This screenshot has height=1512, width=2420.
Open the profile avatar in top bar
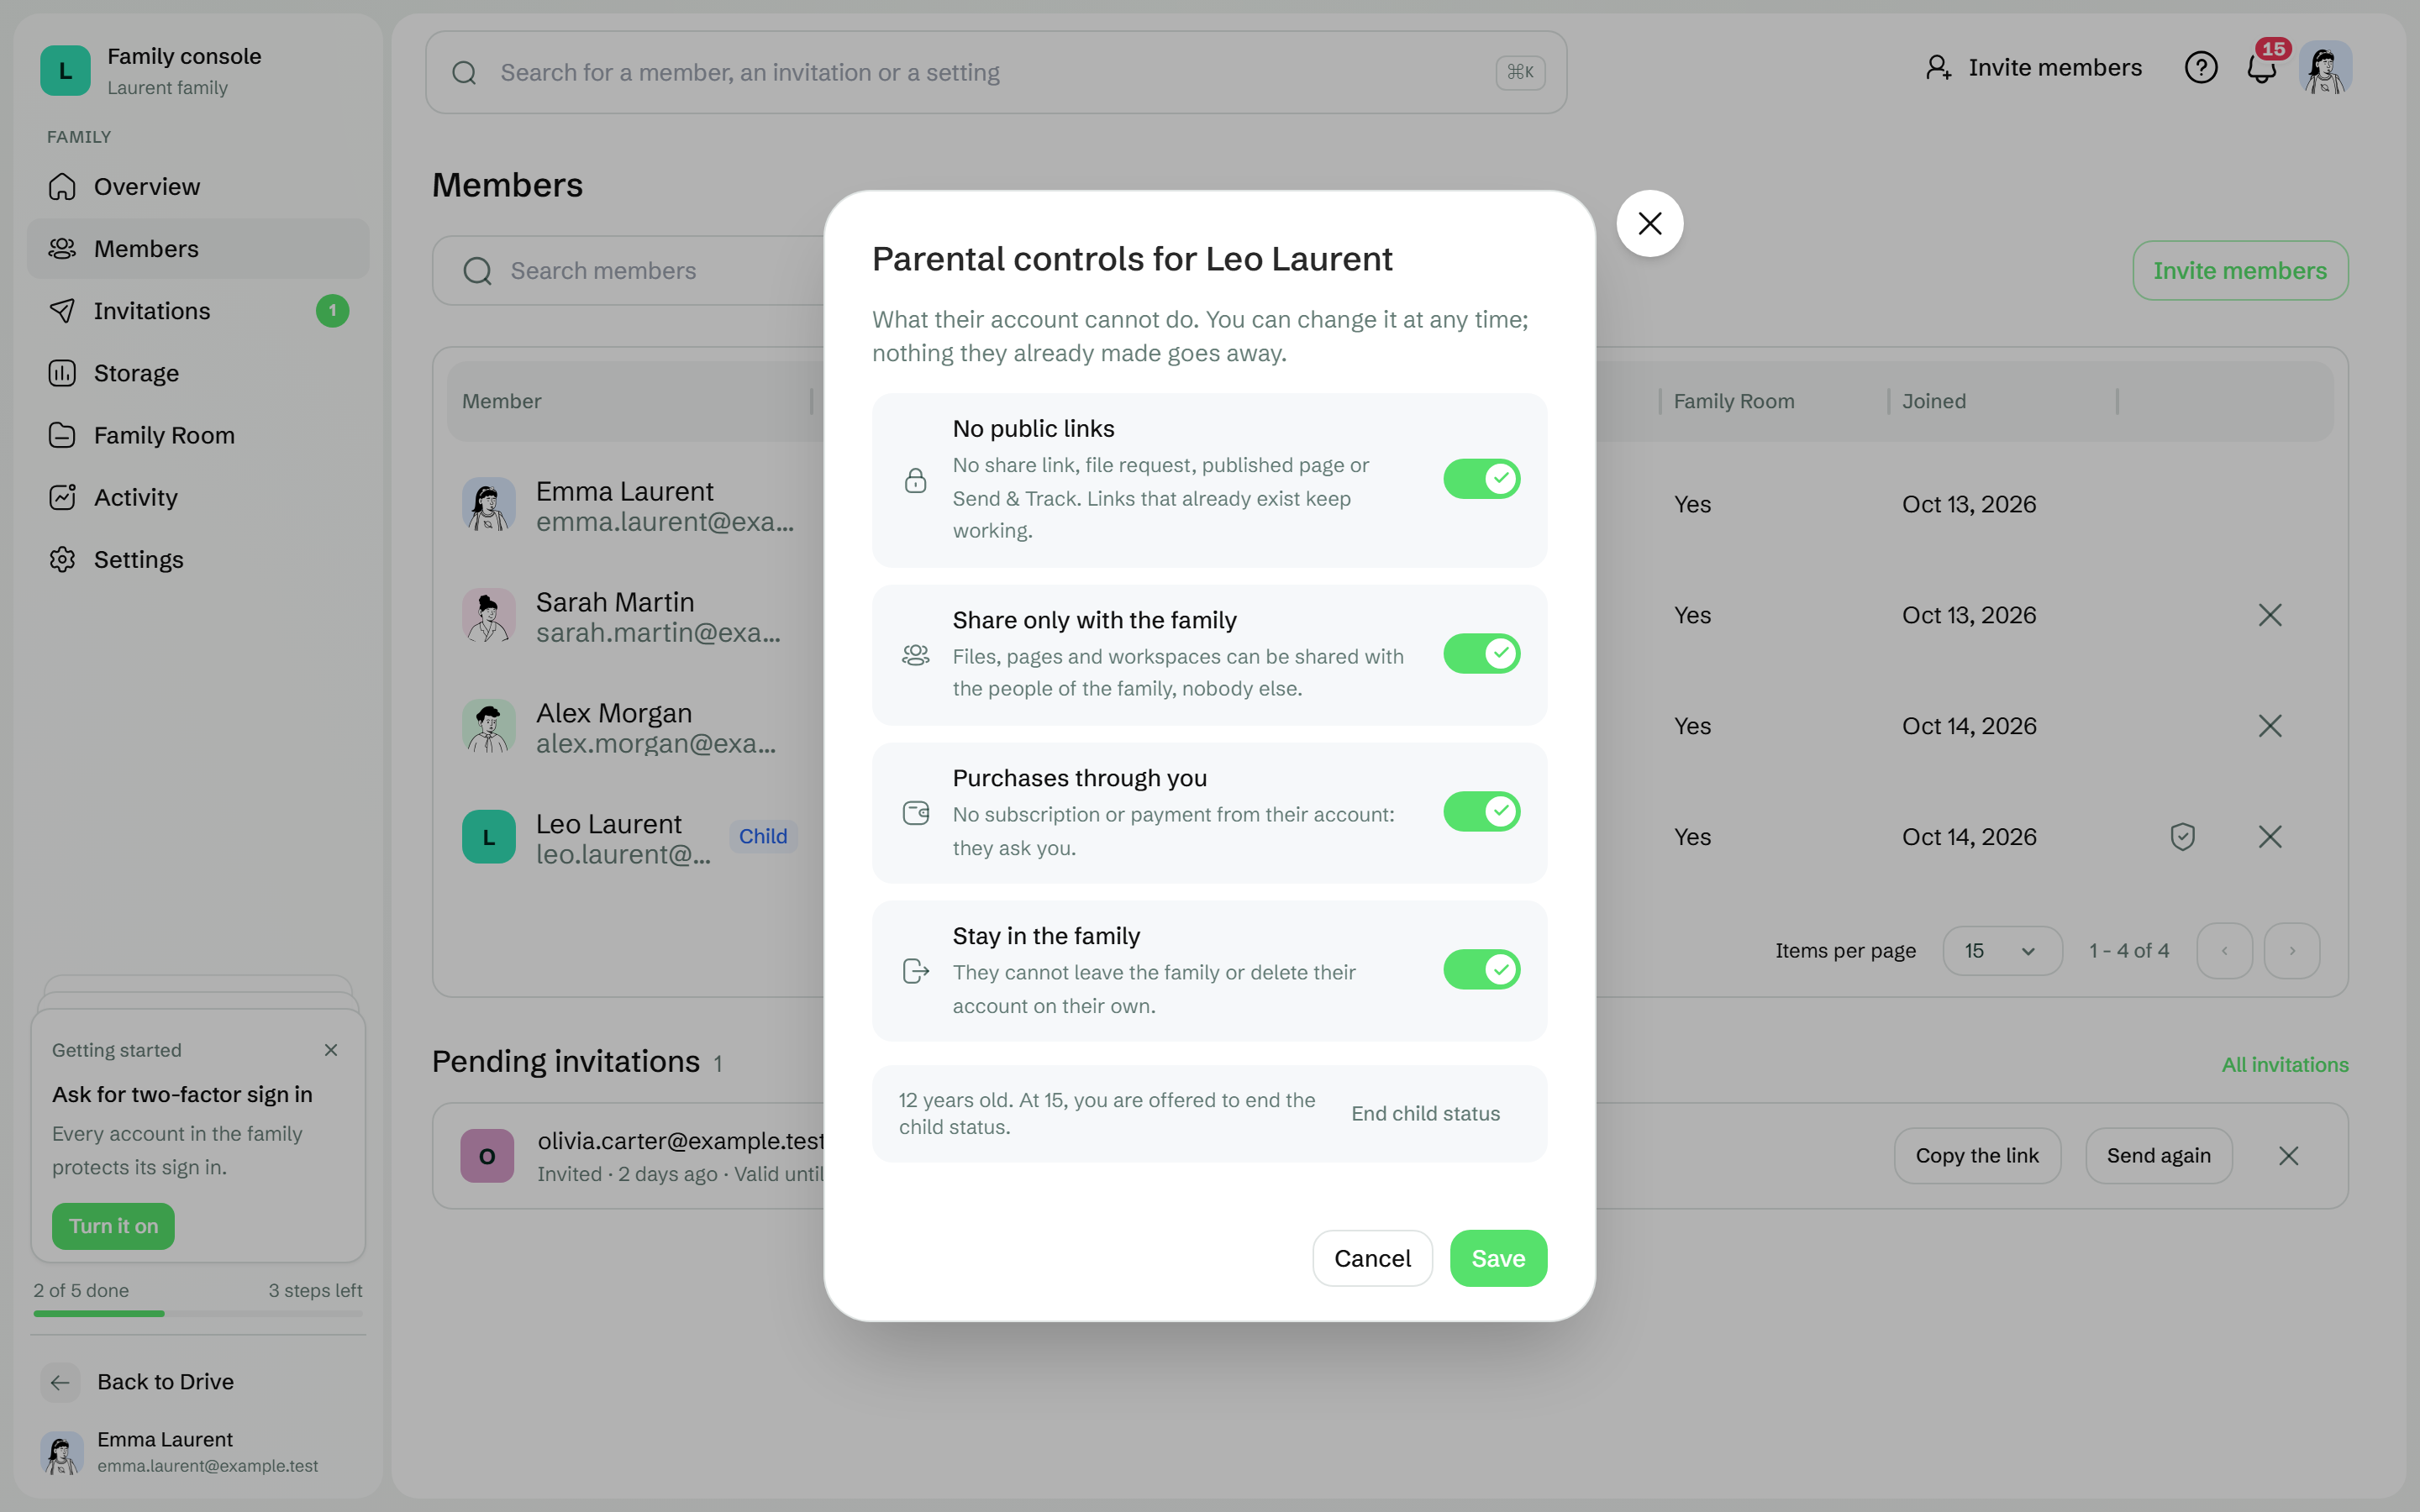[x=2326, y=68]
